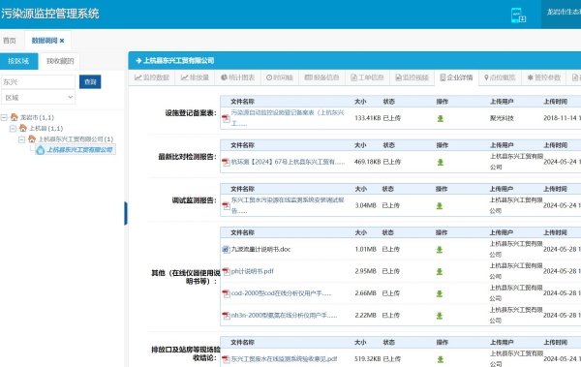Open the 污染源自动监控设施登记备案表 file link
Screen dimensions: 581x367
[288, 118]
